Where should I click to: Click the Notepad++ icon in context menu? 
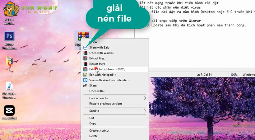pyautogui.click(x=86, y=75)
